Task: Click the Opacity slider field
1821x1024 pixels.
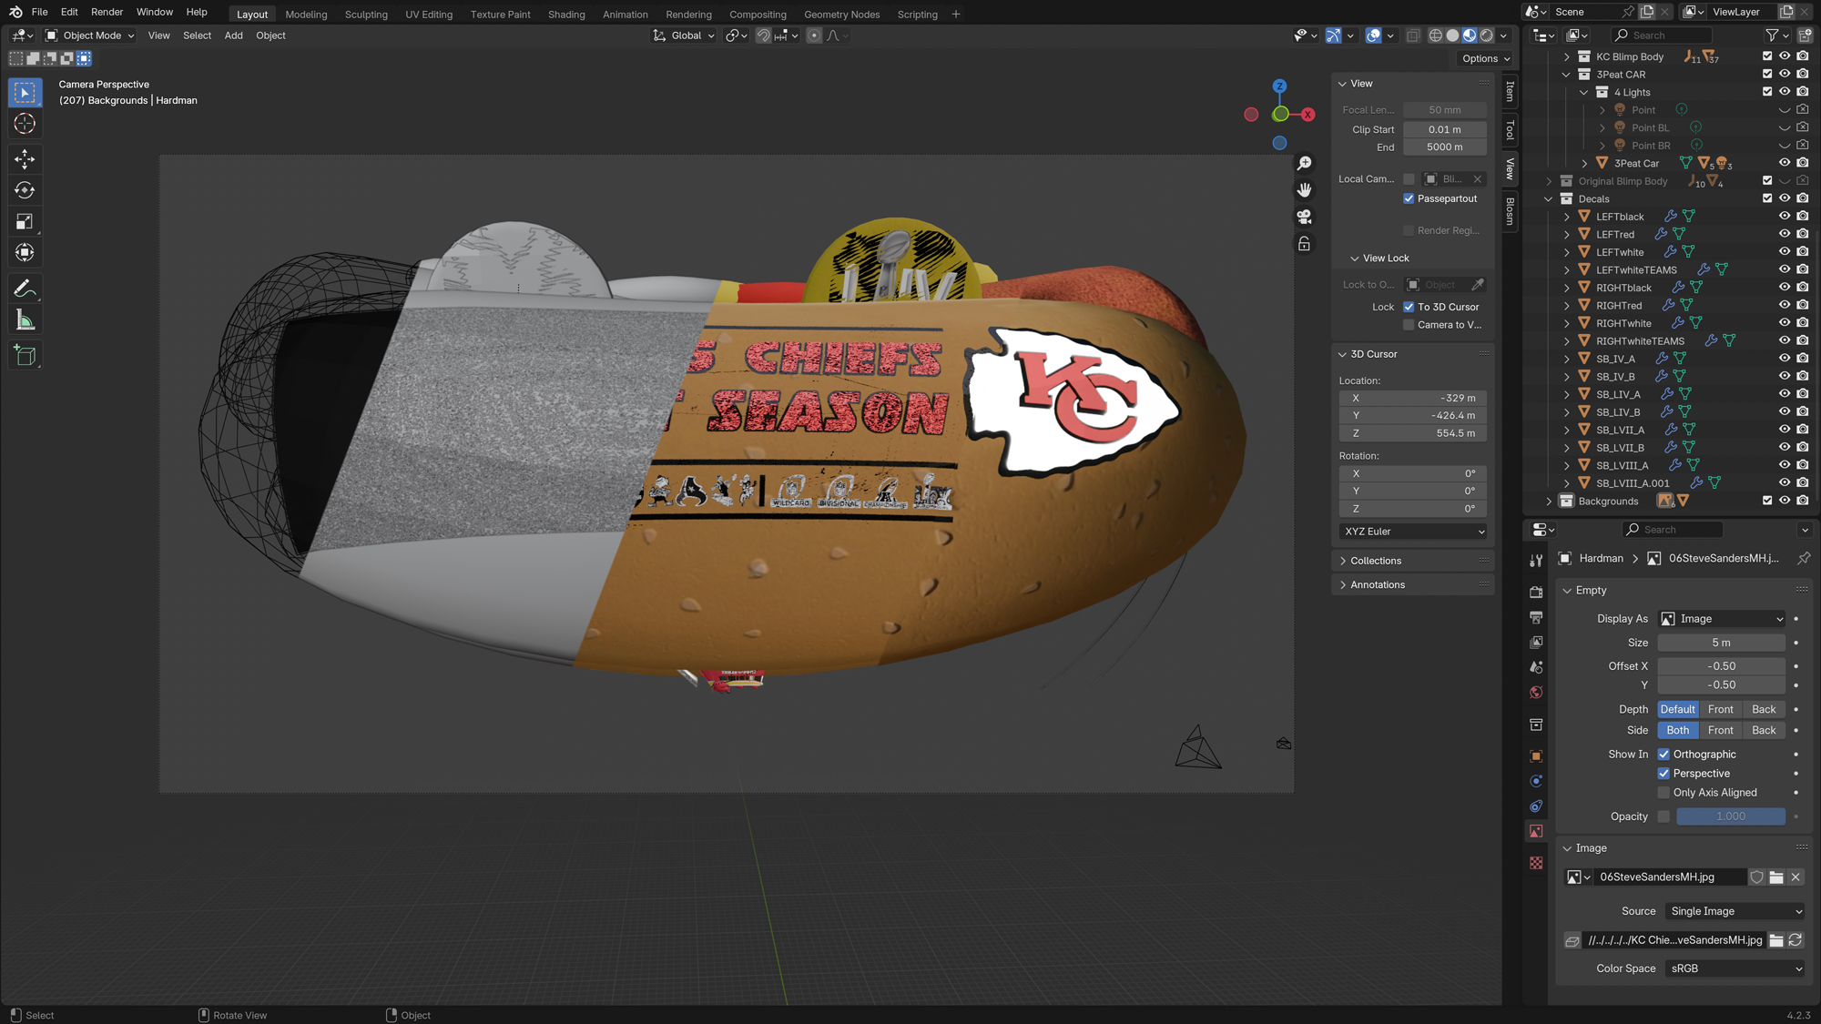Action: tap(1730, 816)
